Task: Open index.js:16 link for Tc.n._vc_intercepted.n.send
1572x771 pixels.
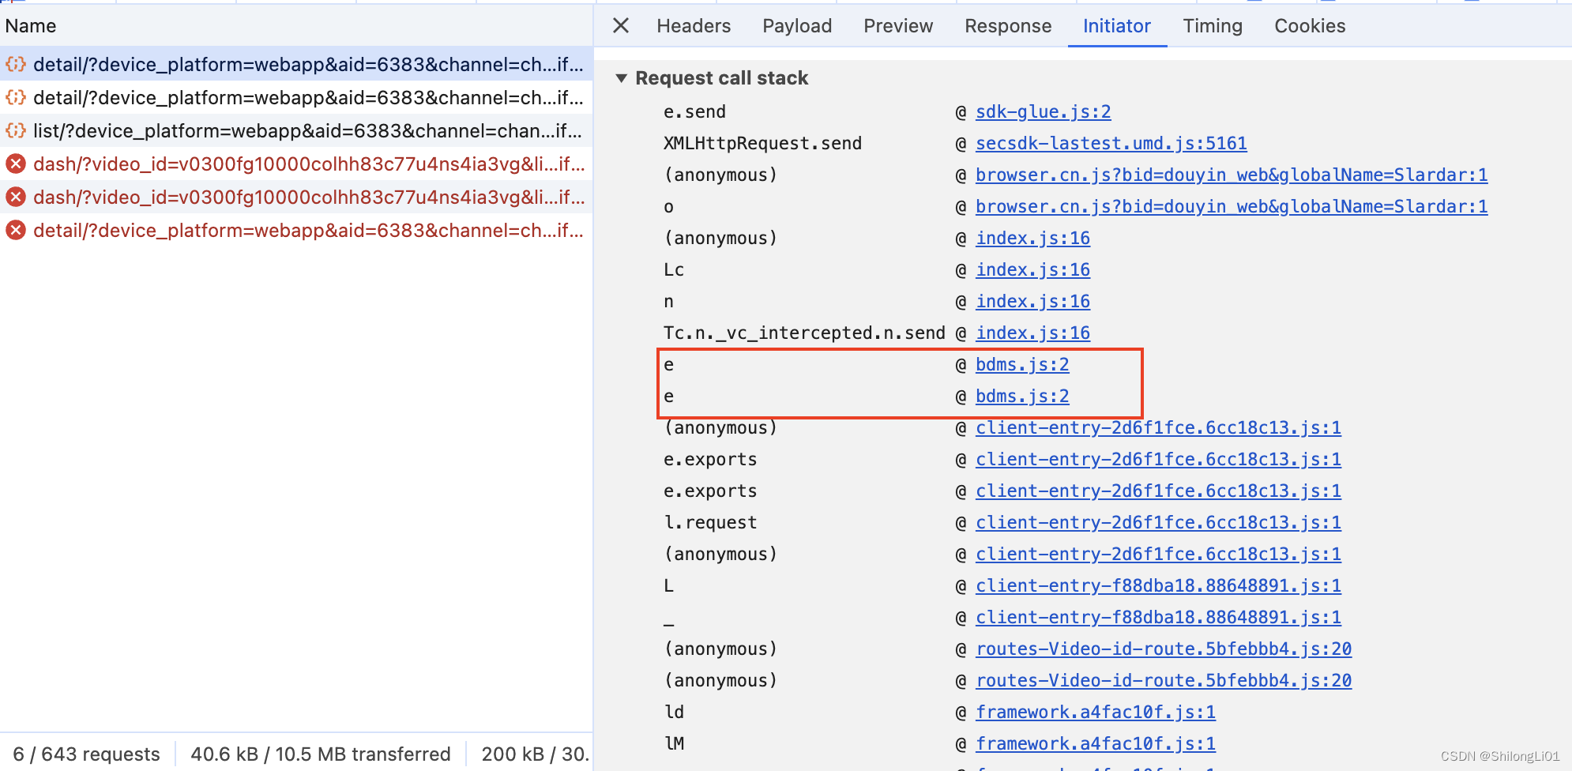Action: coord(1032,333)
